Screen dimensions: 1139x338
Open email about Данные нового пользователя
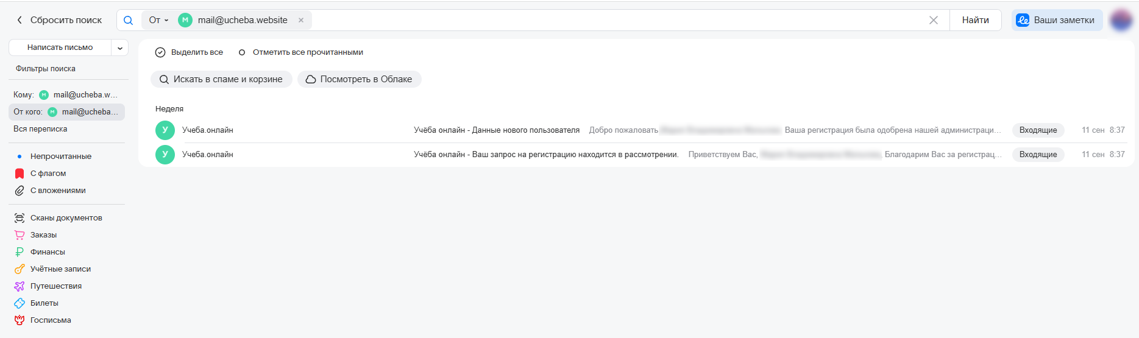click(x=496, y=130)
